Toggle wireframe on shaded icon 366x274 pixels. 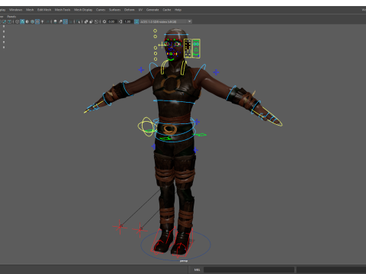pyautogui.click(x=32, y=21)
